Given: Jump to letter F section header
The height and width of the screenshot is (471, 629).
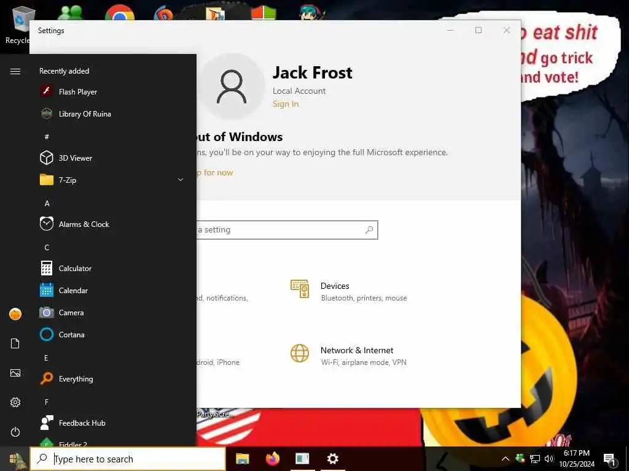Looking at the screenshot, I should pyautogui.click(x=47, y=402).
